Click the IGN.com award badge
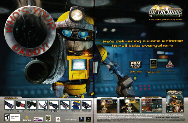188x123 pixels. pos(170,64)
